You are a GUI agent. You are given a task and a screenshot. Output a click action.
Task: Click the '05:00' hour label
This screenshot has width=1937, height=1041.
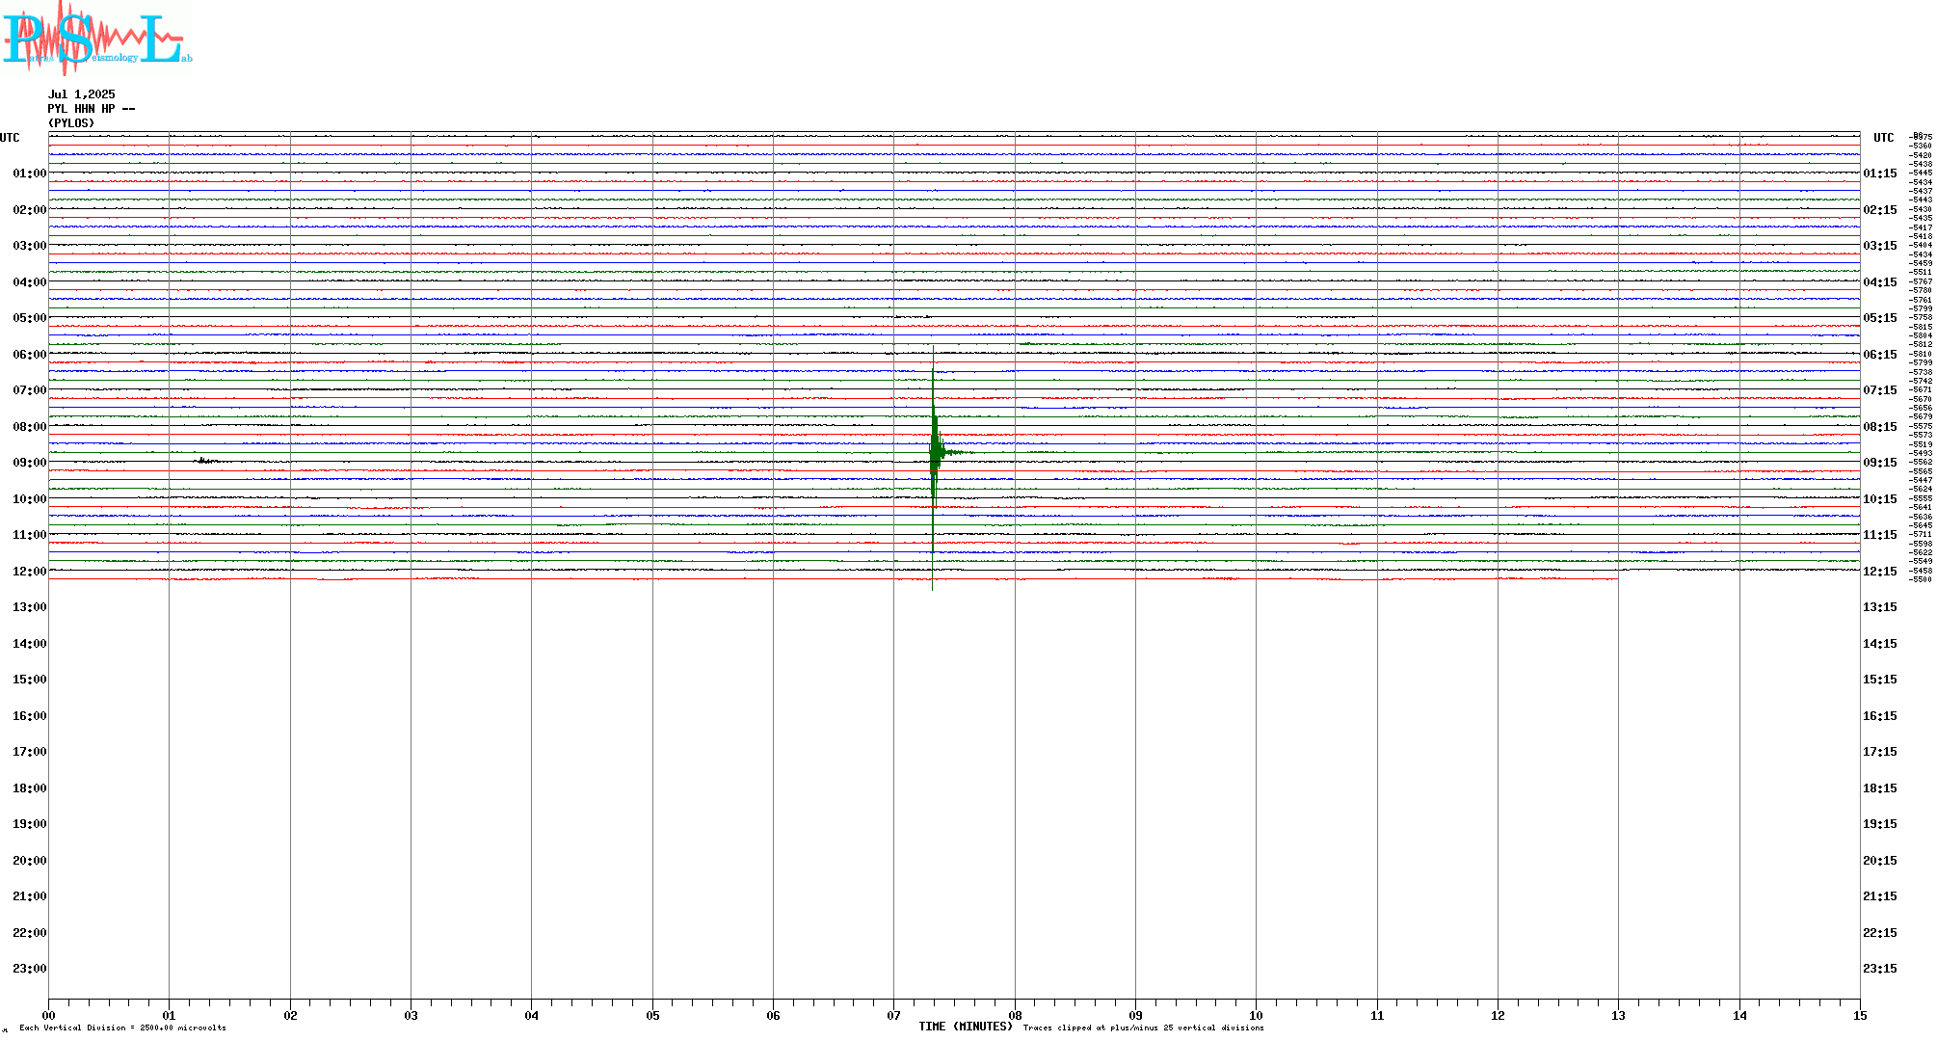[30, 318]
